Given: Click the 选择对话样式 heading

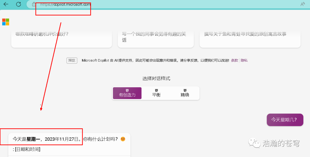Looking at the screenshot, I should click(156, 78).
